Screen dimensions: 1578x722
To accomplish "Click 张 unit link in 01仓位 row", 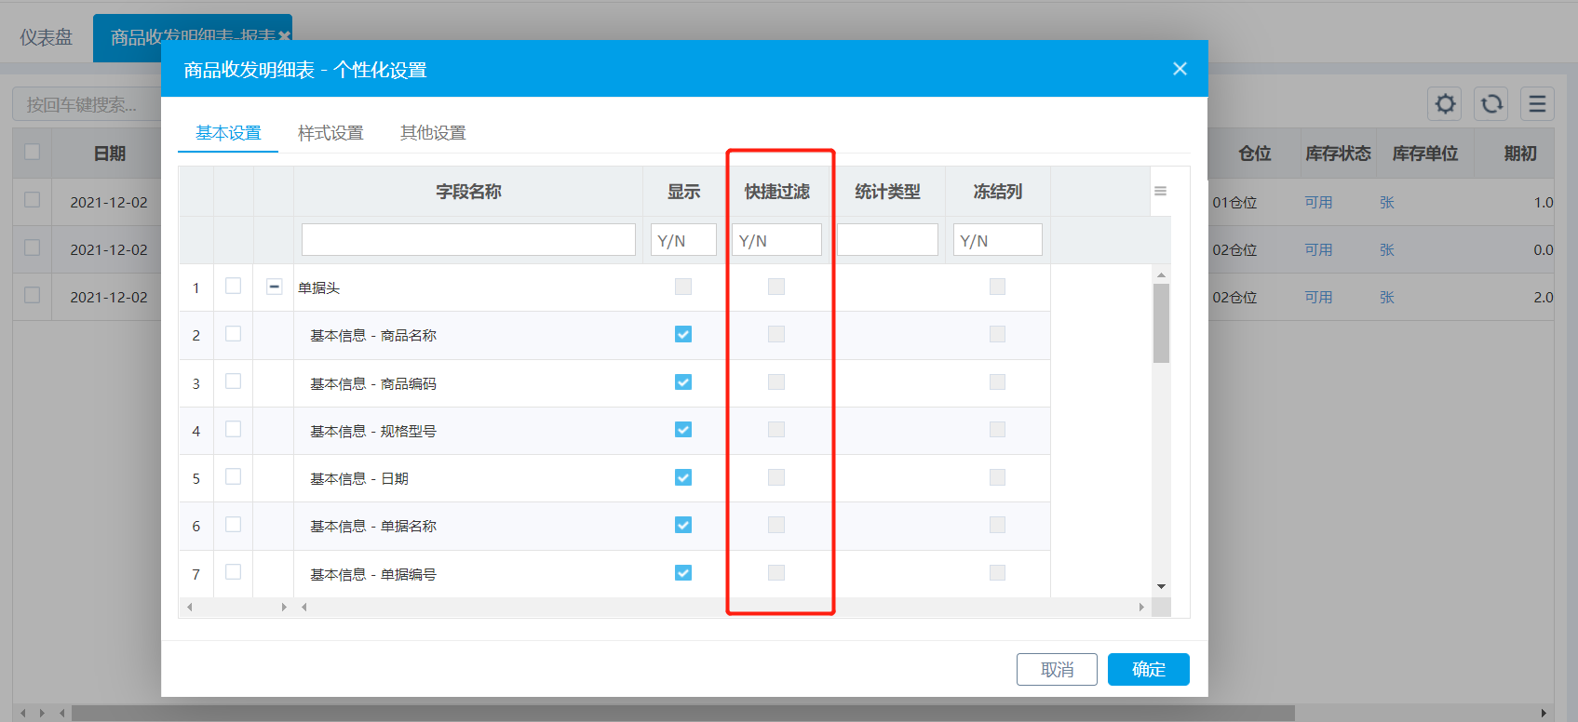I will pos(1387,202).
